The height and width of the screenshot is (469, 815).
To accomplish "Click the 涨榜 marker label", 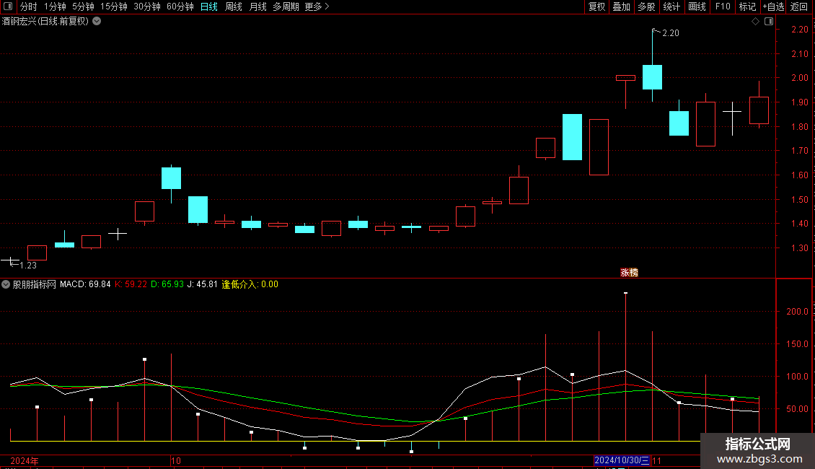I will click(x=629, y=273).
